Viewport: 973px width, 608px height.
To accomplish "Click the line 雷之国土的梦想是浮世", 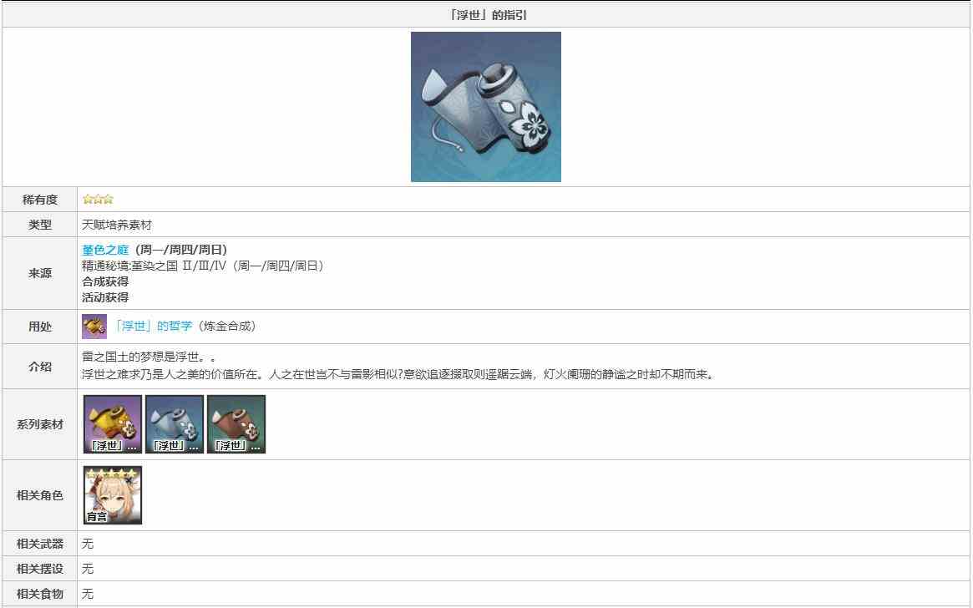I will (x=149, y=358).
